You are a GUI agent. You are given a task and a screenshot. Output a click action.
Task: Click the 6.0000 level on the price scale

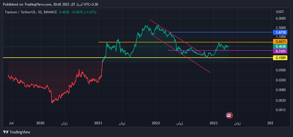click(280, 19)
